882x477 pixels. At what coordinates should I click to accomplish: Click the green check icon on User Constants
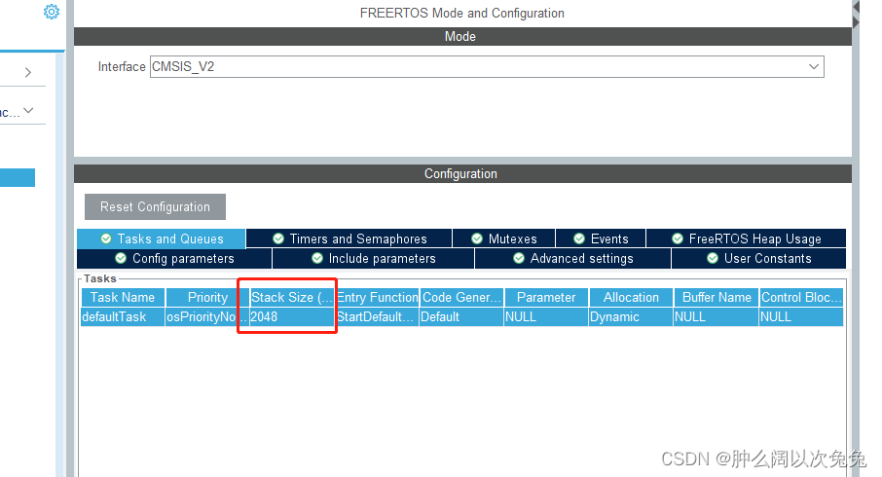[713, 258]
